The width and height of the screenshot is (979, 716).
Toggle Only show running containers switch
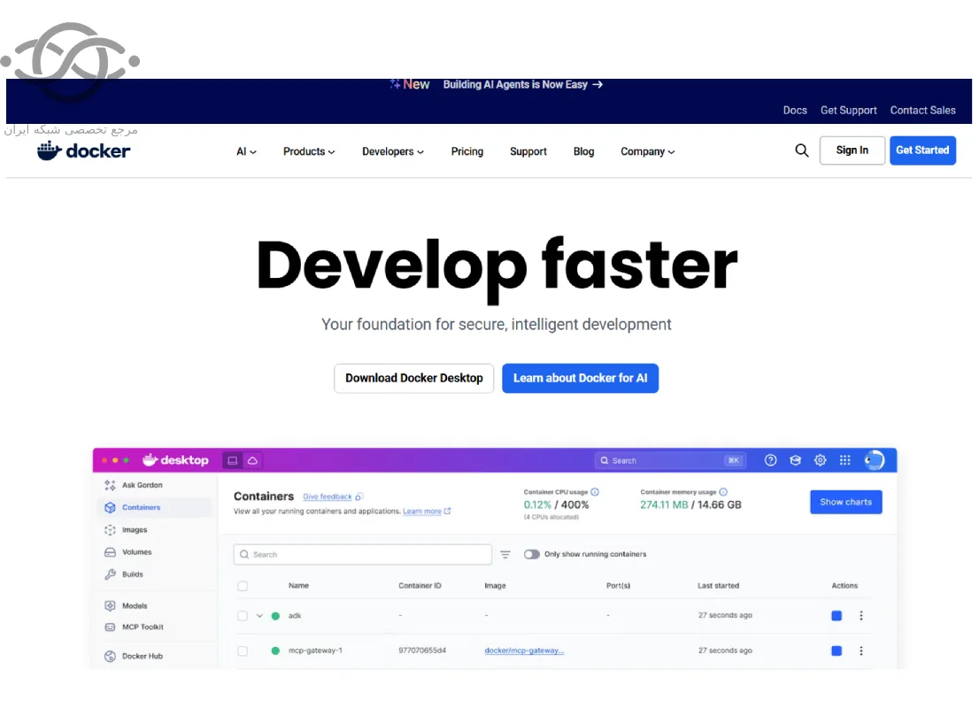tap(531, 554)
